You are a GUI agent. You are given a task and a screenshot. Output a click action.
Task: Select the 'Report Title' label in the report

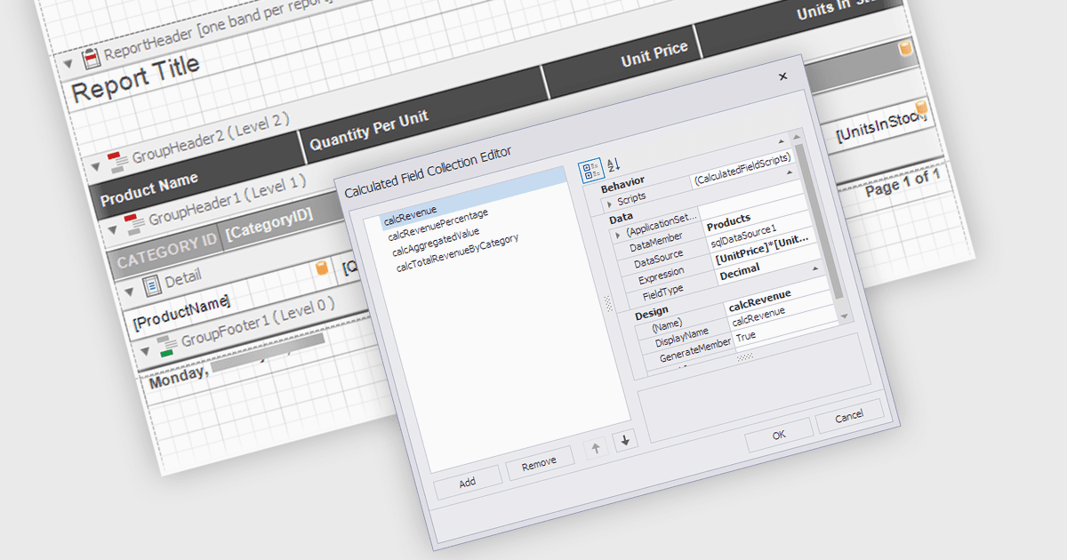(x=136, y=78)
